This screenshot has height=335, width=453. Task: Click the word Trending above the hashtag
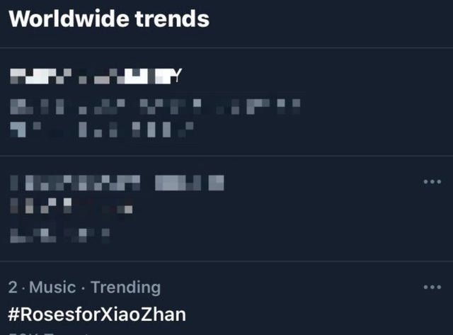(125, 288)
